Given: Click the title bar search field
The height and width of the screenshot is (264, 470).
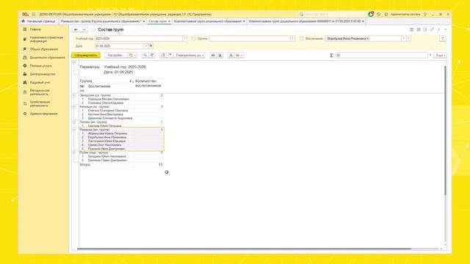Looking at the screenshot, I should point(331,15).
